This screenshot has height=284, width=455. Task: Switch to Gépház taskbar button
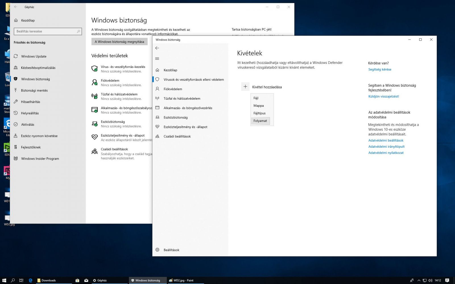point(109,280)
